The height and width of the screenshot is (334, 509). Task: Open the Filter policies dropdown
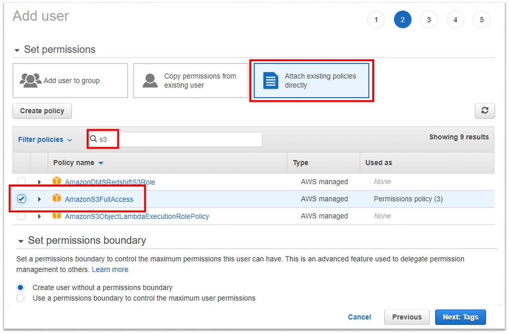click(45, 139)
